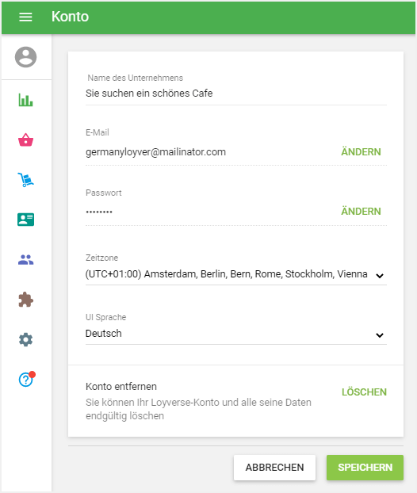Click ÄNDERN next to the email address
The height and width of the screenshot is (493, 417).
pyautogui.click(x=361, y=152)
